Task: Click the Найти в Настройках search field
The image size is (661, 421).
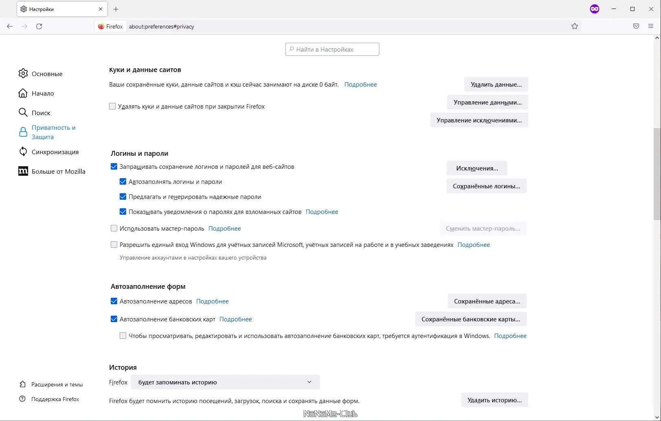Action: coord(332,50)
